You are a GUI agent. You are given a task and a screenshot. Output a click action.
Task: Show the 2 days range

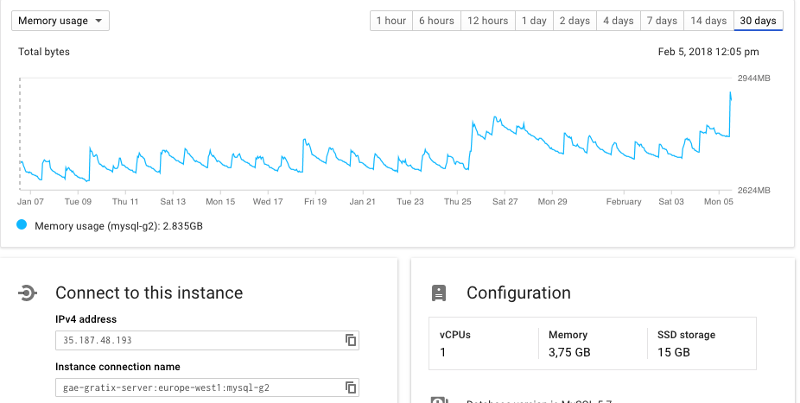[575, 21]
